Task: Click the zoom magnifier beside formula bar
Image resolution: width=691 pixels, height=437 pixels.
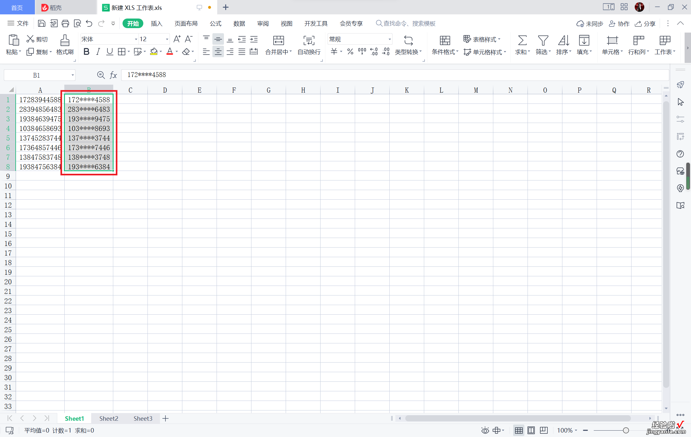Action: point(101,75)
